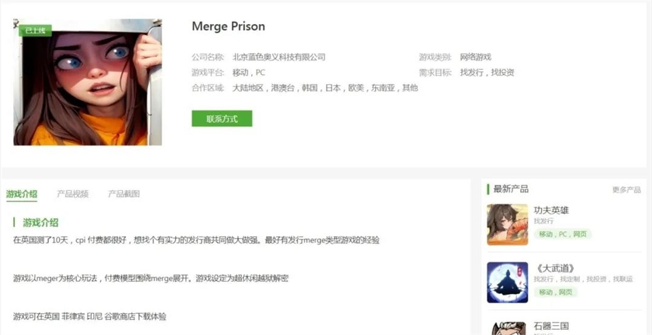Click the 最新产品 section header
The height and width of the screenshot is (335, 652).
click(x=511, y=189)
